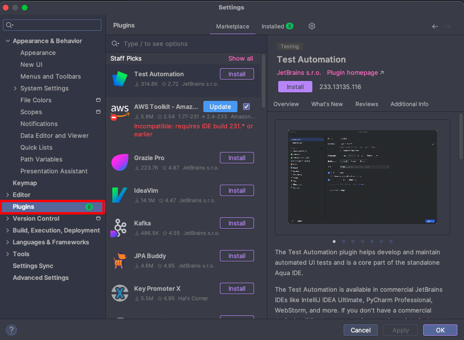Select the second screenshot carousel dot
This screenshot has width=464, height=340.
click(x=344, y=242)
